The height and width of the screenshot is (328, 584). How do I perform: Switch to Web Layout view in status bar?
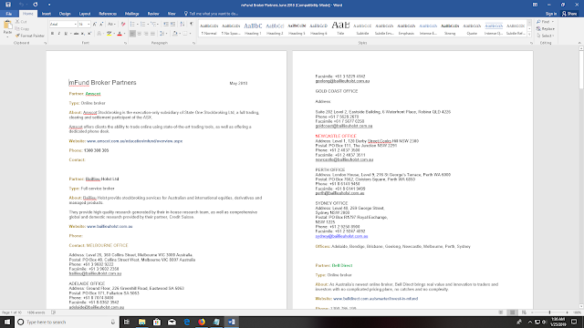(524, 313)
